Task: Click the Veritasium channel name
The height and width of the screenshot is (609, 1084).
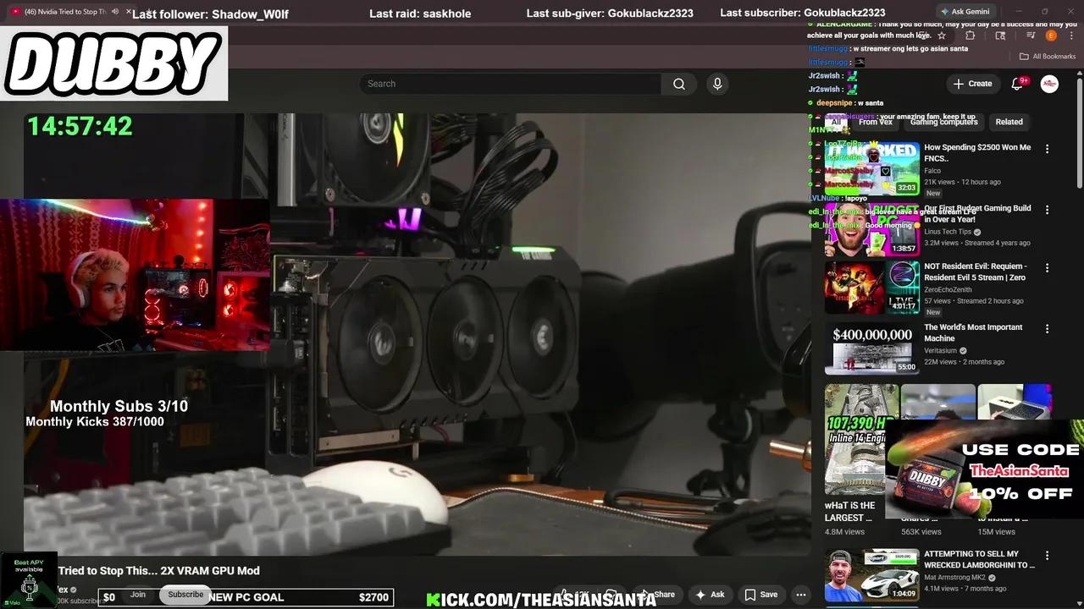Action: pos(940,351)
